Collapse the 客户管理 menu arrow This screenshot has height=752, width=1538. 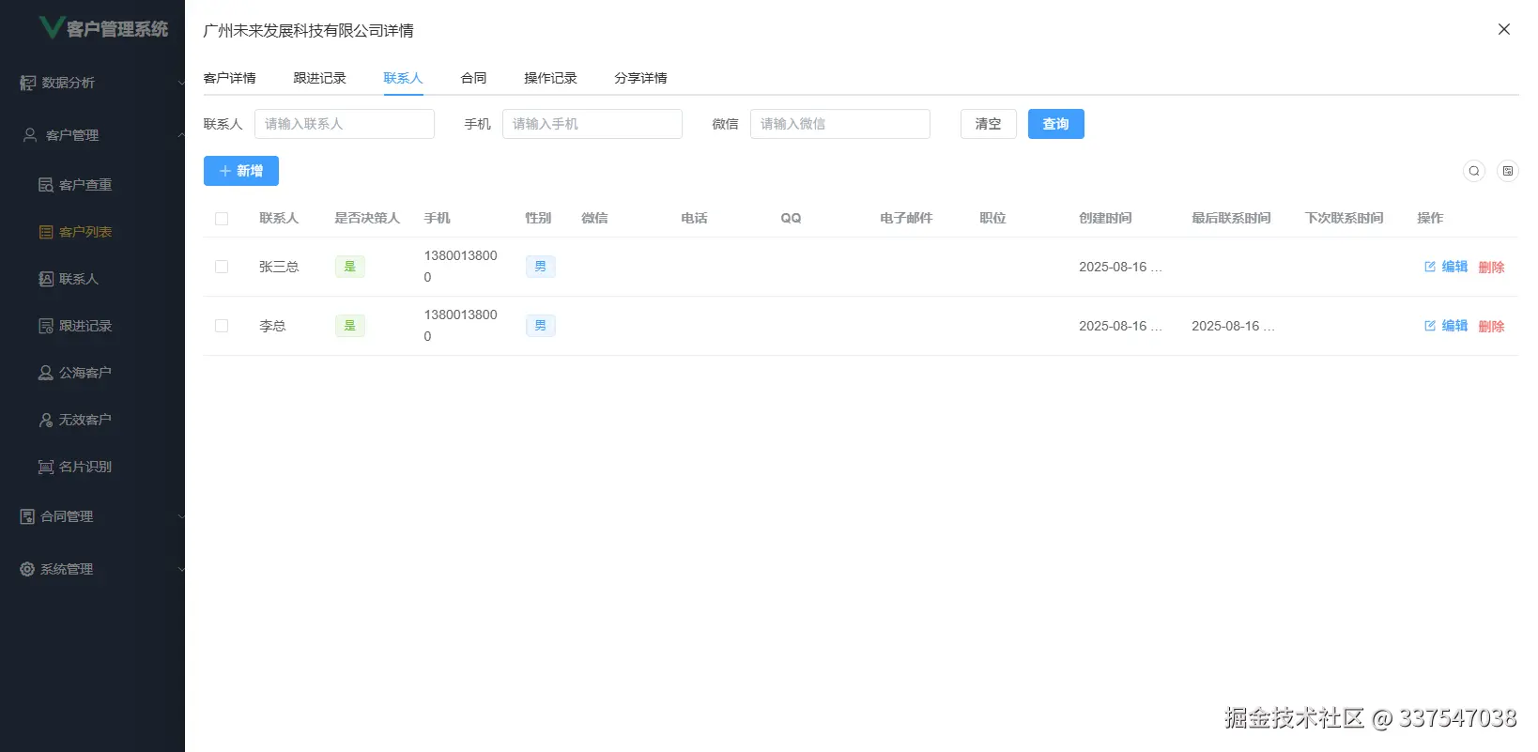pyautogui.click(x=181, y=135)
